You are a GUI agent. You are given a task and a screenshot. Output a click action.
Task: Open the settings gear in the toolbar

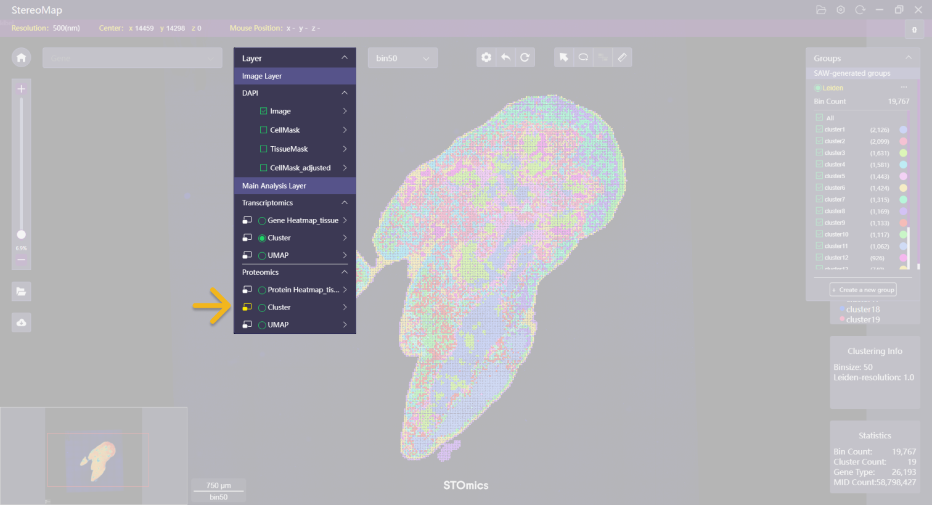point(486,57)
